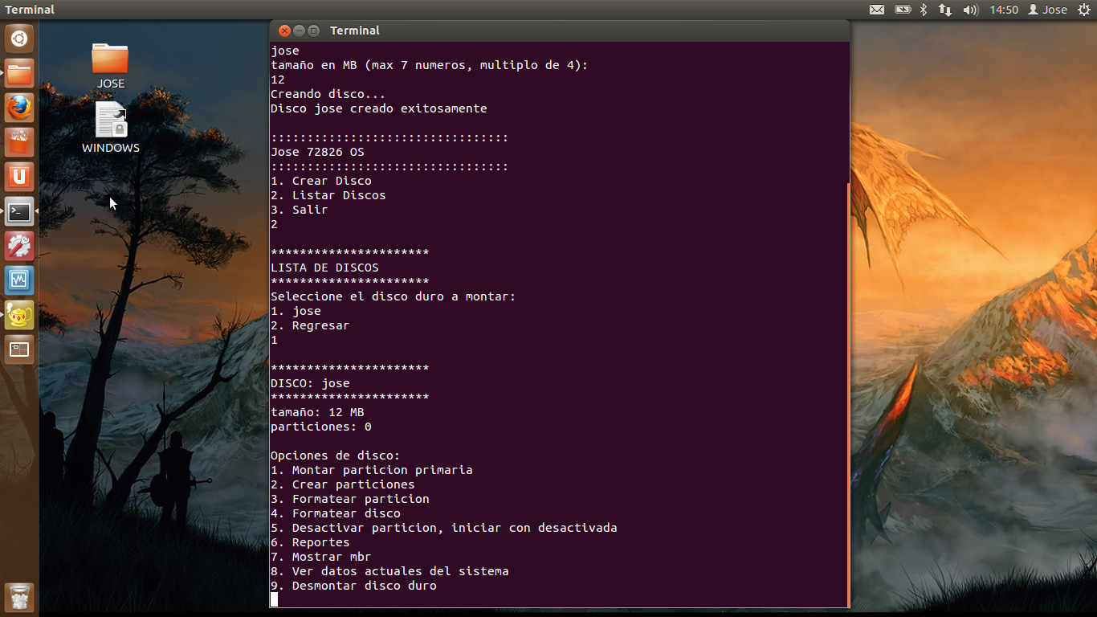Click '3. Formatear particion' line
The image size is (1097, 617).
[349, 499]
